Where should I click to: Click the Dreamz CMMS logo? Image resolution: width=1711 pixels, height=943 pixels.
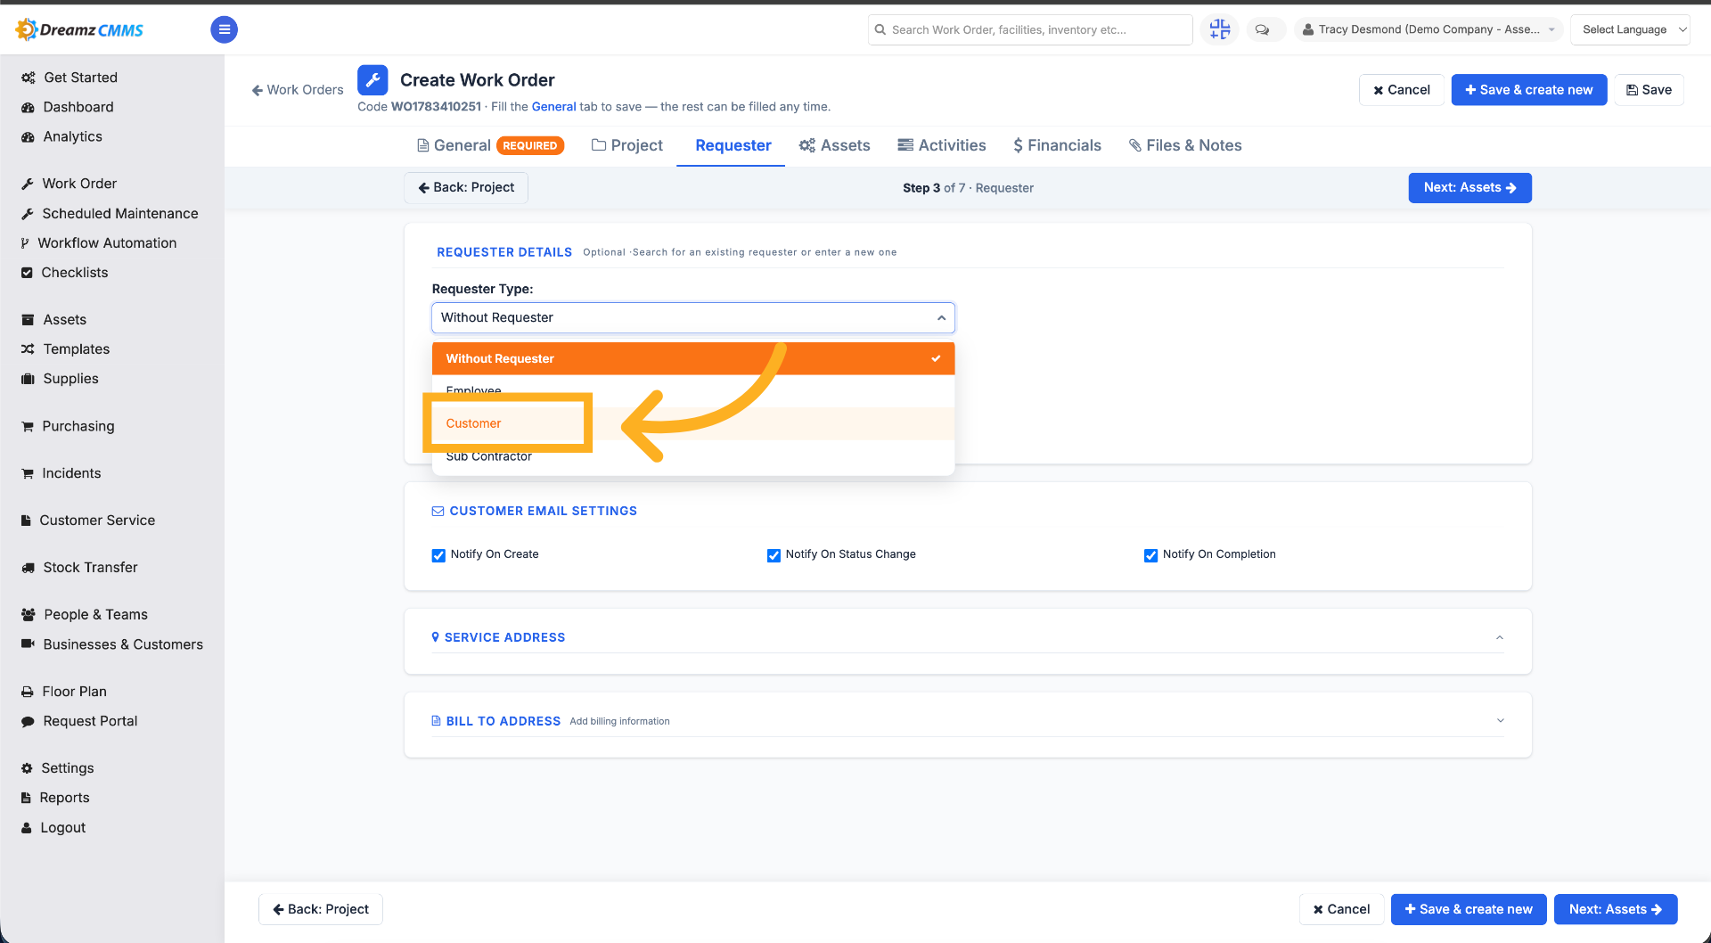pyautogui.click(x=79, y=29)
